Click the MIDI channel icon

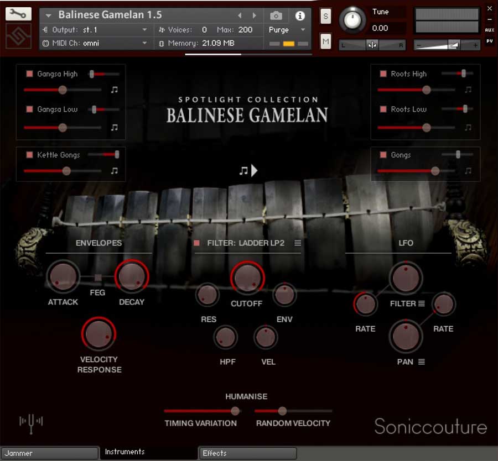click(46, 44)
